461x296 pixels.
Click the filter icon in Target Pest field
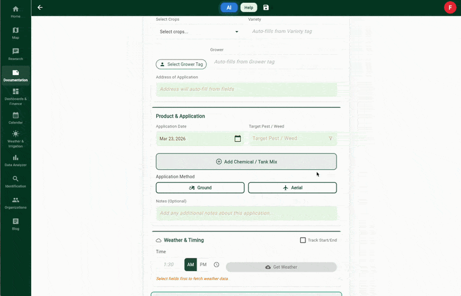coord(330,138)
